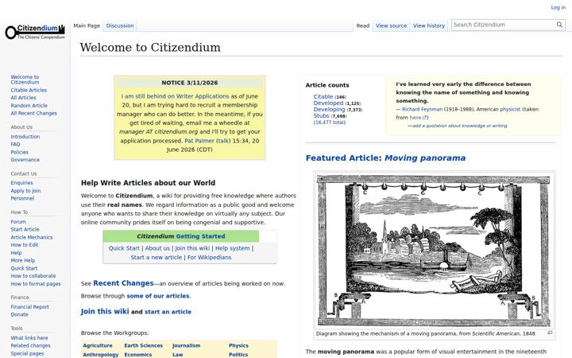The height and width of the screenshot is (358, 572).
Task: Click 'some of our articles' link
Action: [158, 296]
